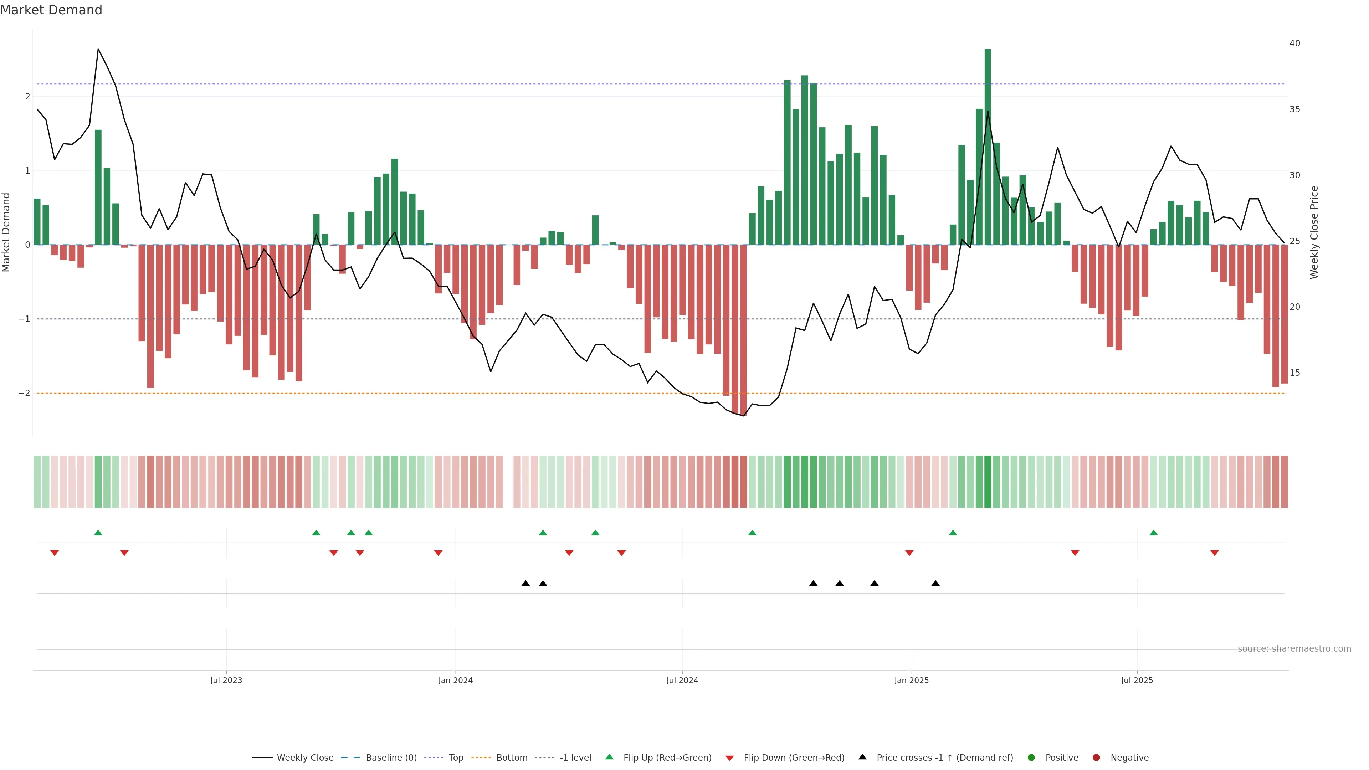1369x770 pixels.
Task: Click the Market Demand chart title
Action: coord(51,10)
